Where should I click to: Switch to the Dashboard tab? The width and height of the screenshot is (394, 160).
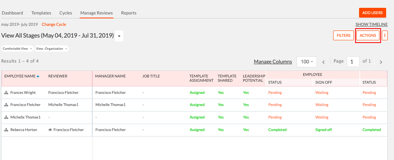12,13
